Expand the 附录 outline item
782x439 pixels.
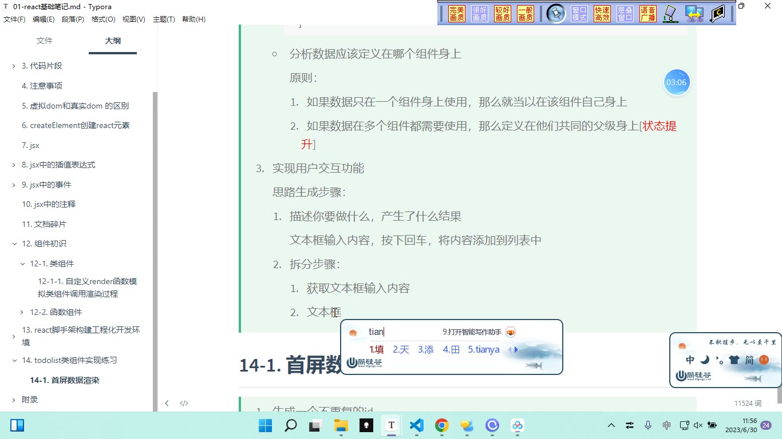pyautogui.click(x=14, y=400)
